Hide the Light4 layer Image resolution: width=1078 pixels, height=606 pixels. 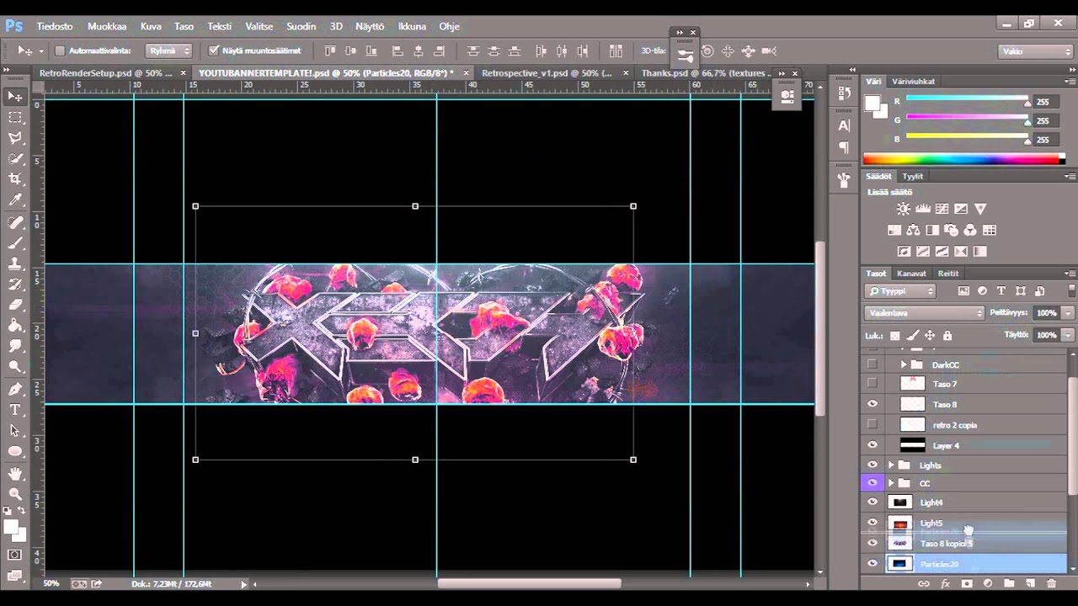tap(873, 502)
